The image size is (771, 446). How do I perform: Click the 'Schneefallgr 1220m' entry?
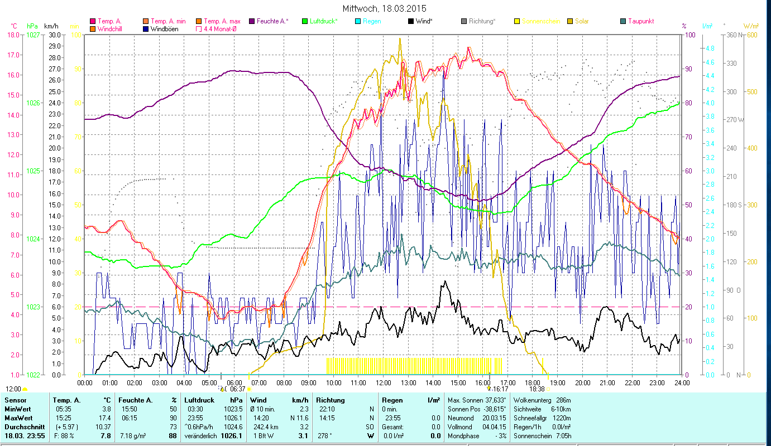click(x=542, y=418)
